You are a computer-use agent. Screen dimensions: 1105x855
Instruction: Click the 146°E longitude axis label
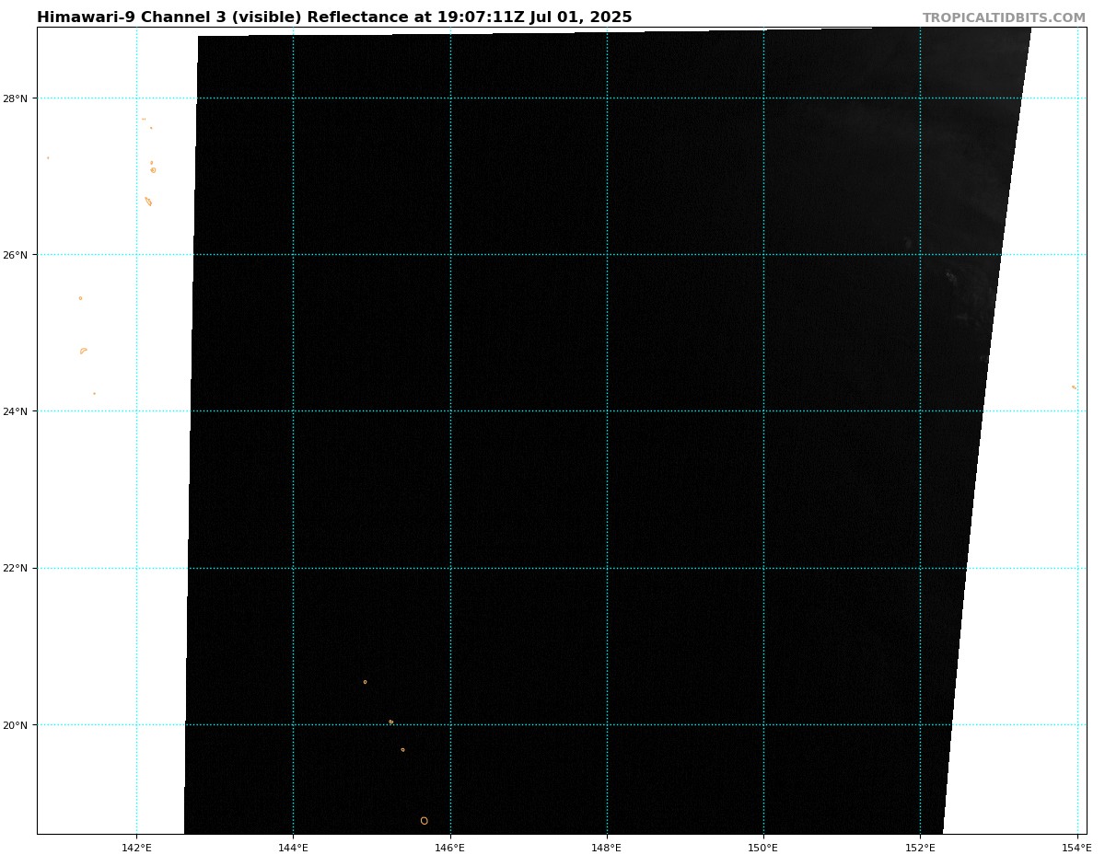(x=449, y=847)
